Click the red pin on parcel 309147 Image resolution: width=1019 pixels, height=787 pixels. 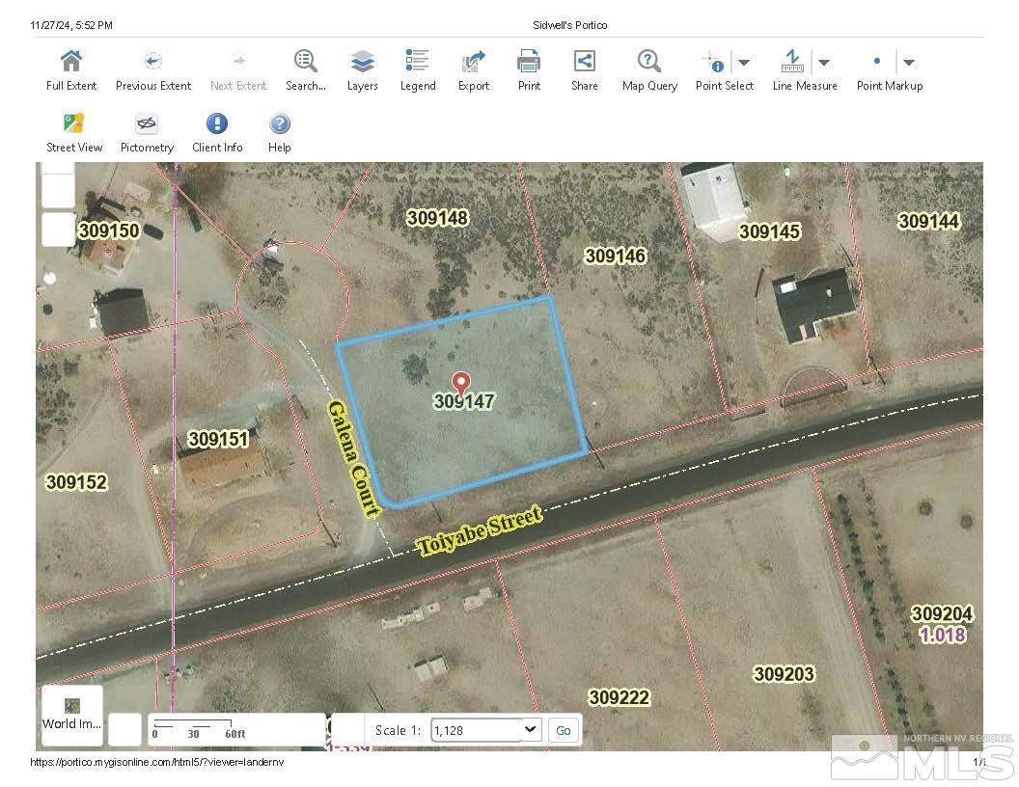coord(461,384)
